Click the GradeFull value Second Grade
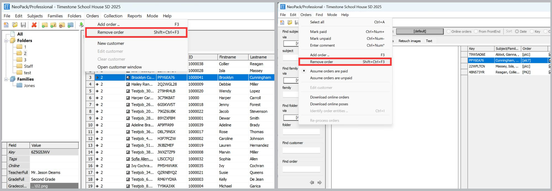The image size is (552, 191). 54,179
